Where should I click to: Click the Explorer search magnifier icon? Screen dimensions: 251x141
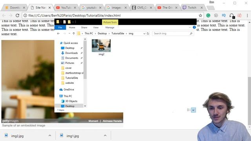tap(191, 34)
